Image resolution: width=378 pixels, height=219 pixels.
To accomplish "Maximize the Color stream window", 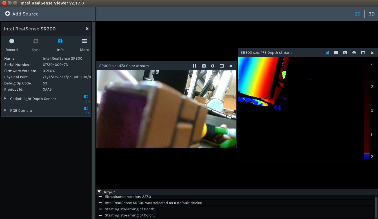I will click(x=222, y=66).
